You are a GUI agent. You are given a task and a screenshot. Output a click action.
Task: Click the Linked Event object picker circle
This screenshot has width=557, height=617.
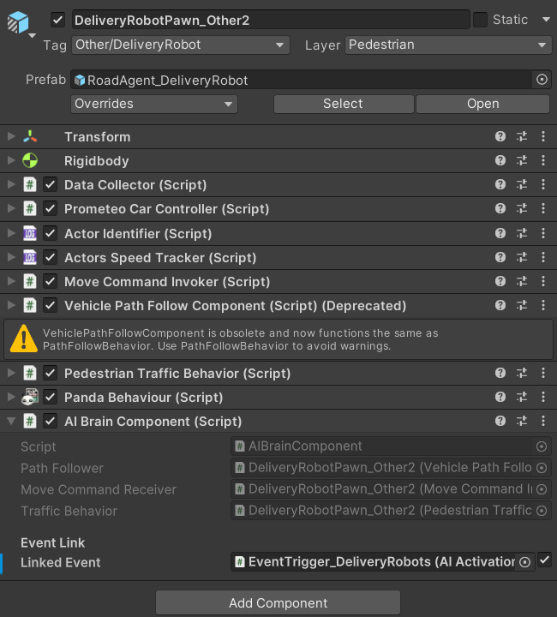tap(524, 562)
